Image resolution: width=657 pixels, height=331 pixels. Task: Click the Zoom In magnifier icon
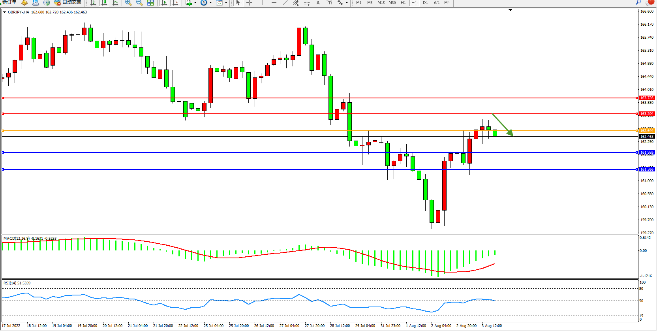[x=128, y=3]
